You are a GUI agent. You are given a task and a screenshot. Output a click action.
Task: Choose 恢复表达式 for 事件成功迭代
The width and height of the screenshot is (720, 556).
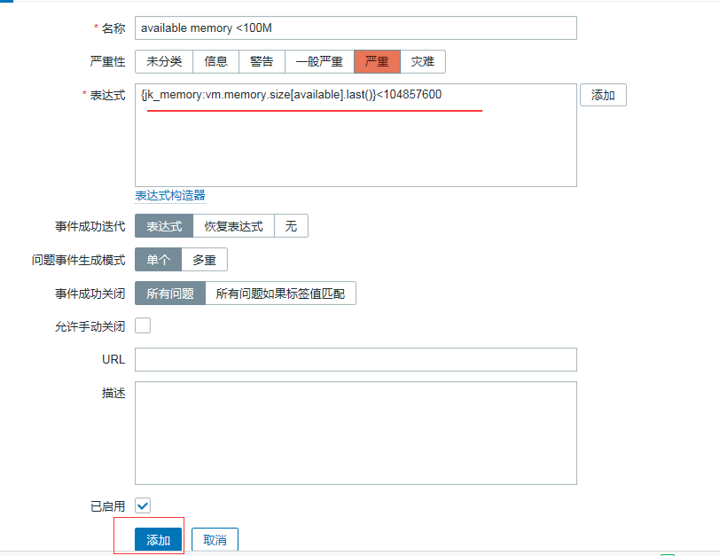(234, 226)
